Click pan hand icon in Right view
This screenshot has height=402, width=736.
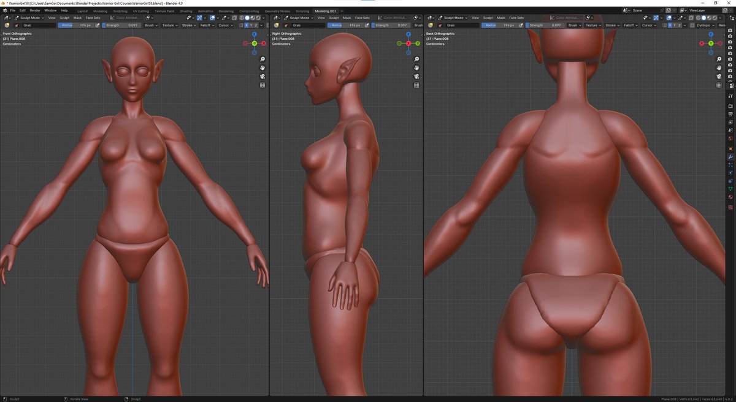(416, 68)
